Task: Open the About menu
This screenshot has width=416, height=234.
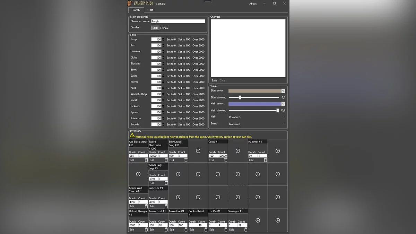Action: tap(253, 3)
